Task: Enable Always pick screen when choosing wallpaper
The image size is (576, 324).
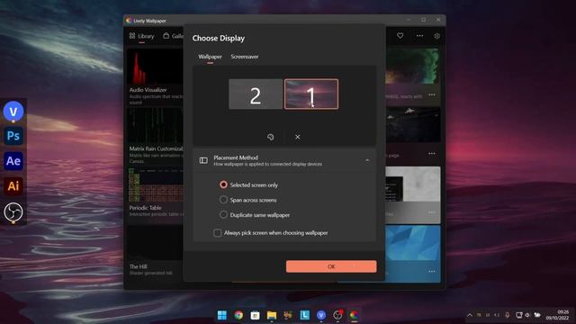Action: 218,233
